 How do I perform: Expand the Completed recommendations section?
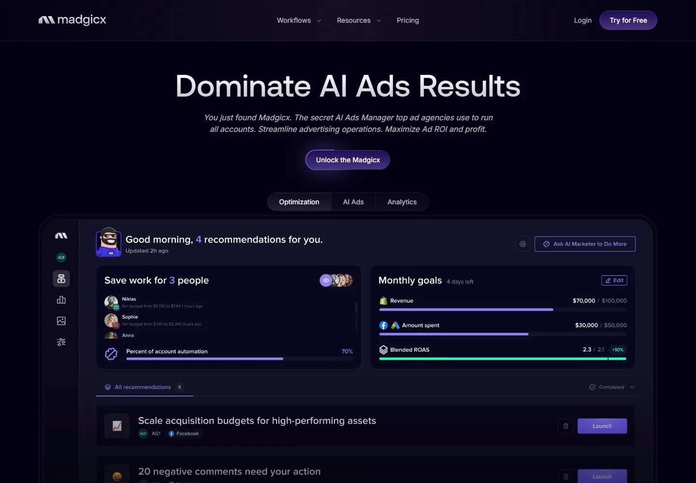(612, 387)
